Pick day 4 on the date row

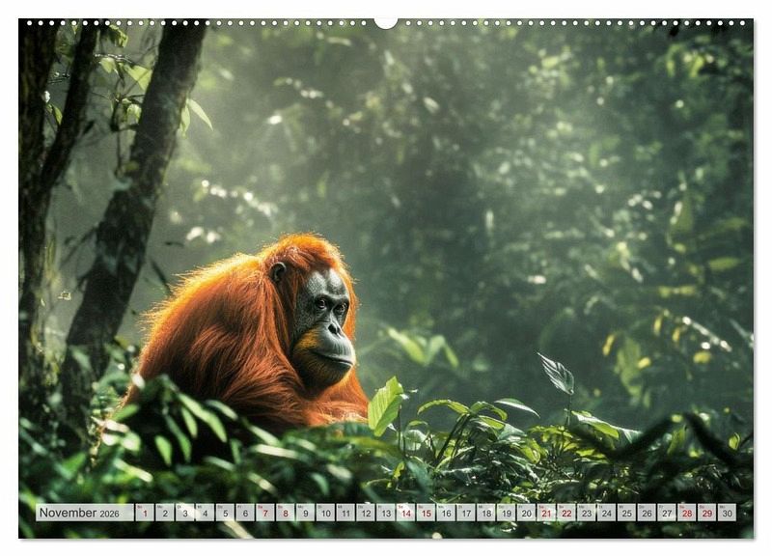click(x=206, y=513)
